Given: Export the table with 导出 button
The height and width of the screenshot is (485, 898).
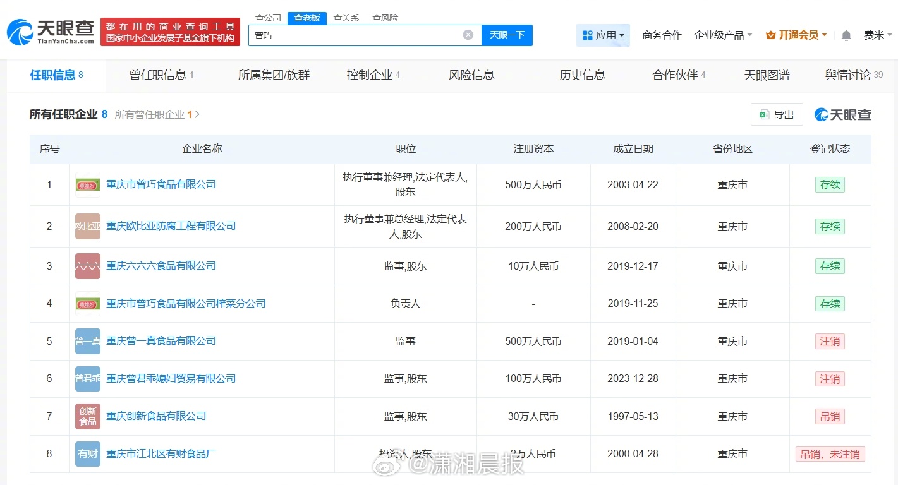Looking at the screenshot, I should pos(777,114).
